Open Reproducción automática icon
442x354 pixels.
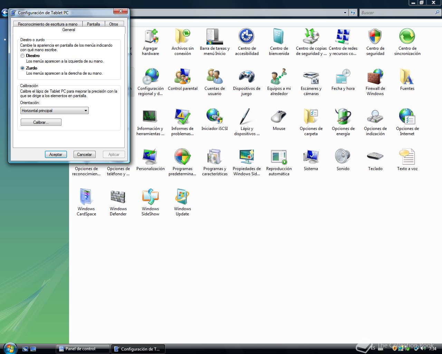click(279, 157)
